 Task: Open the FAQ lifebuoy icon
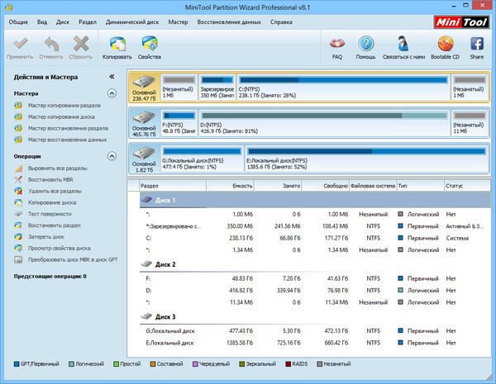pos(337,44)
